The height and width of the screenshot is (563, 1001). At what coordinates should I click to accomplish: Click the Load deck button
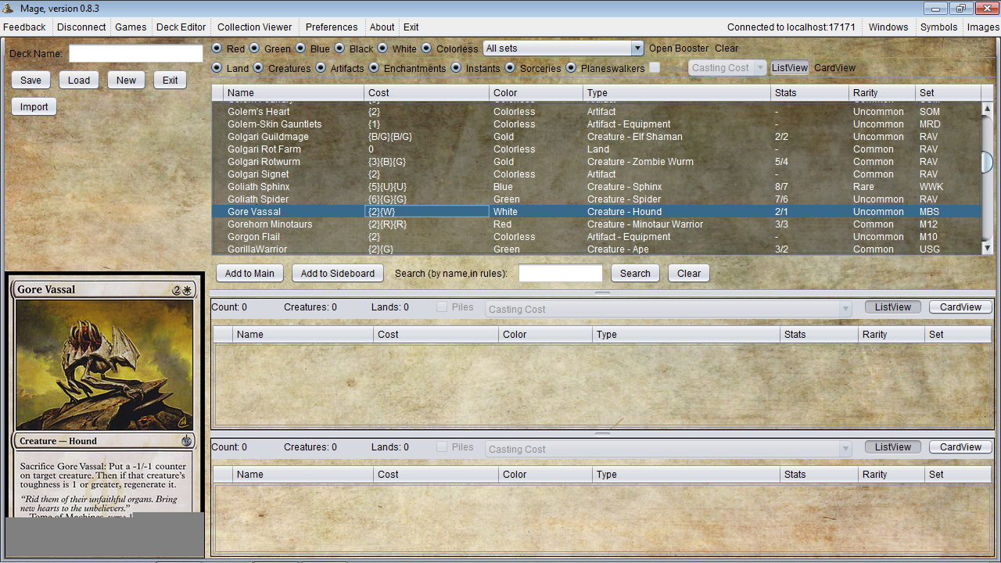79,80
